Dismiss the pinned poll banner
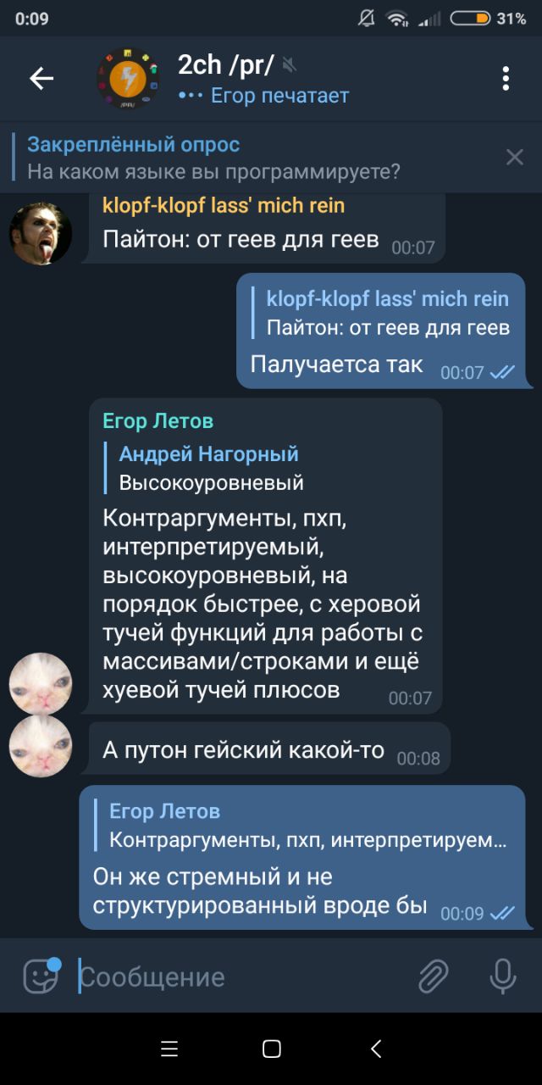 (514, 157)
